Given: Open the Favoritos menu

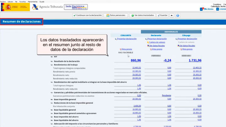Looking at the screenshot, I should [x=23, y=2].
